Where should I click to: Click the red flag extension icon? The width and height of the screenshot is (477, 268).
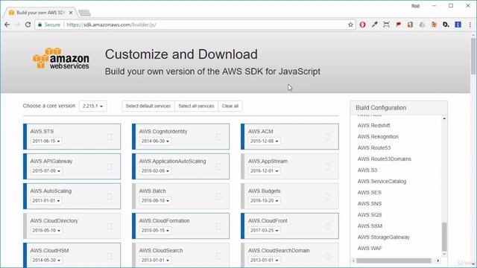pyautogui.click(x=398, y=25)
